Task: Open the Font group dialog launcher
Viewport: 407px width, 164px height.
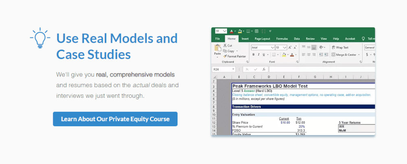Action: pyautogui.click(x=297, y=62)
